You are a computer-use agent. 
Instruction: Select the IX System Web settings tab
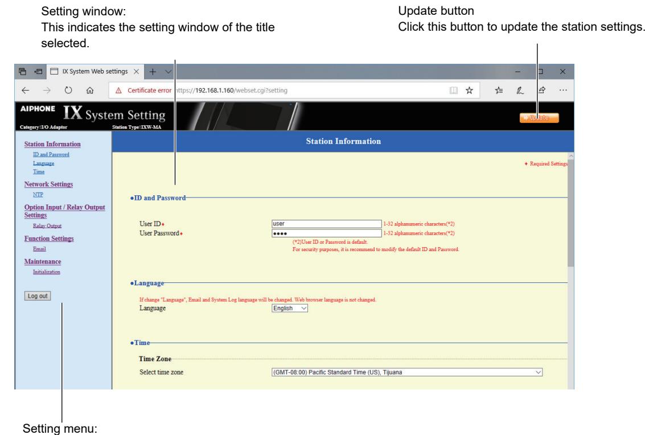click(95, 71)
